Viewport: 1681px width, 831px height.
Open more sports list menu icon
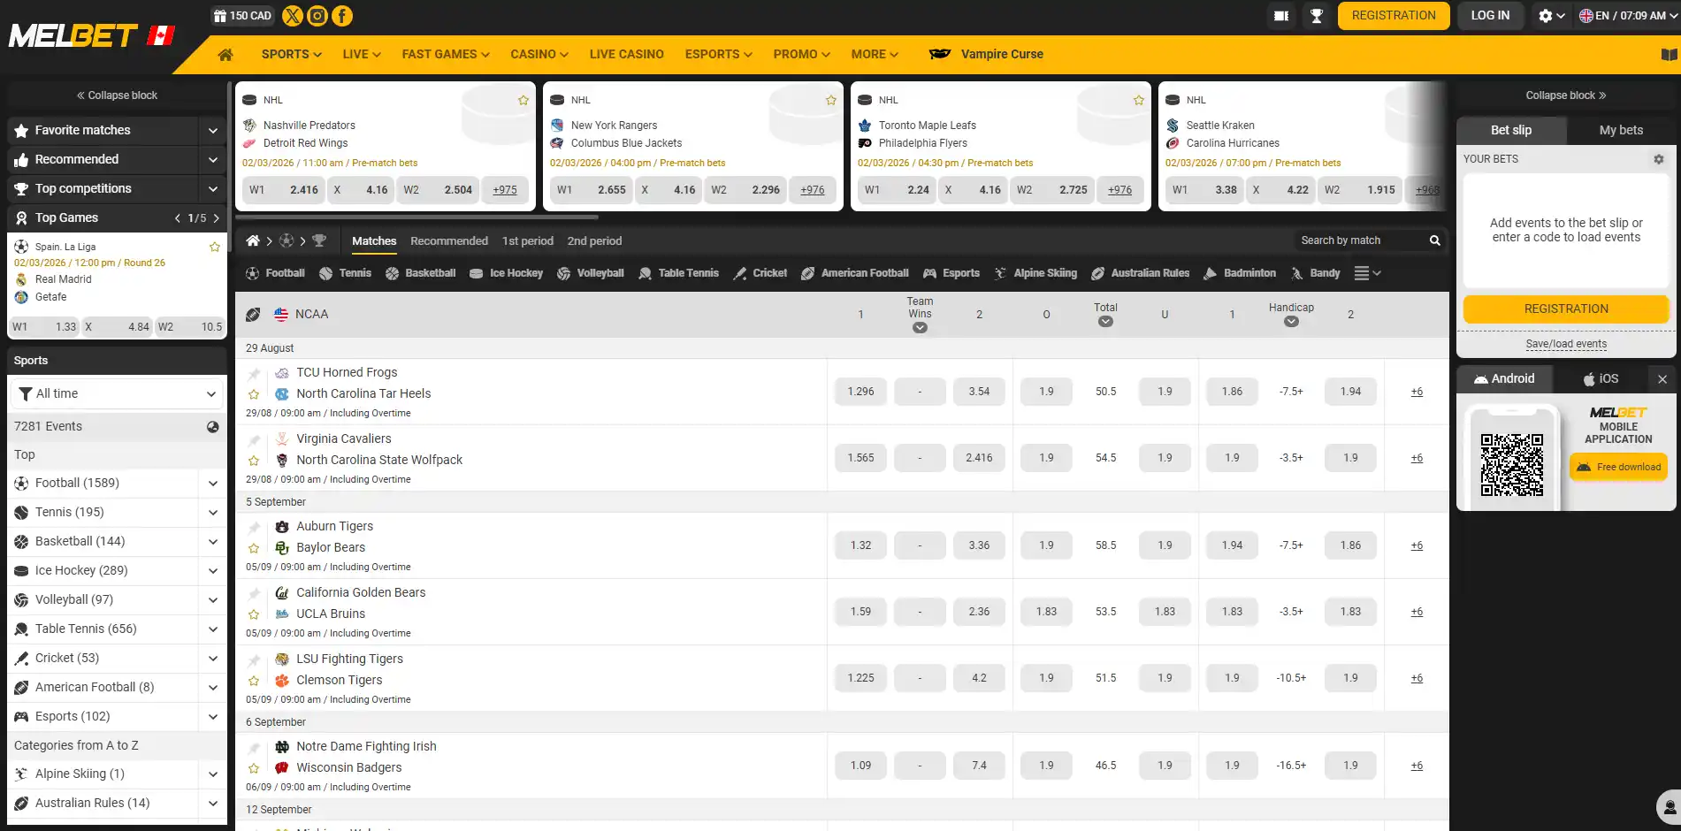click(x=1367, y=273)
